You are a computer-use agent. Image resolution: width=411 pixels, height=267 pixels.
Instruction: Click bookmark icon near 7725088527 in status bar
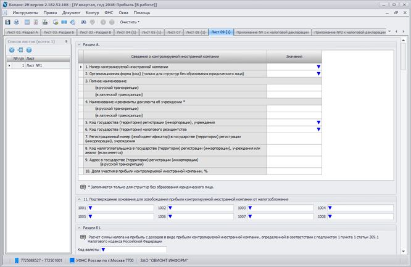(17, 260)
